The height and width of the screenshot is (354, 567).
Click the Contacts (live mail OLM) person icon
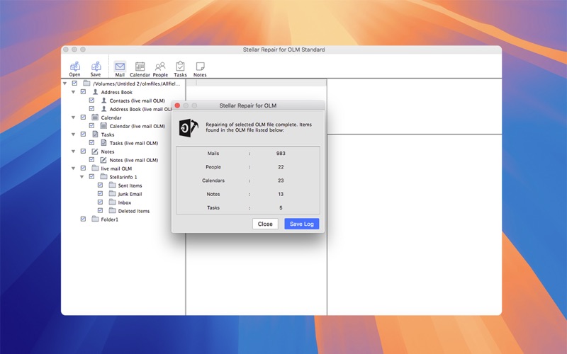pos(103,101)
